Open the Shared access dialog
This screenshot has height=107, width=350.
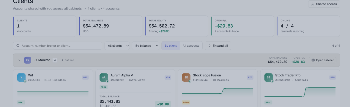(x=324, y=4)
